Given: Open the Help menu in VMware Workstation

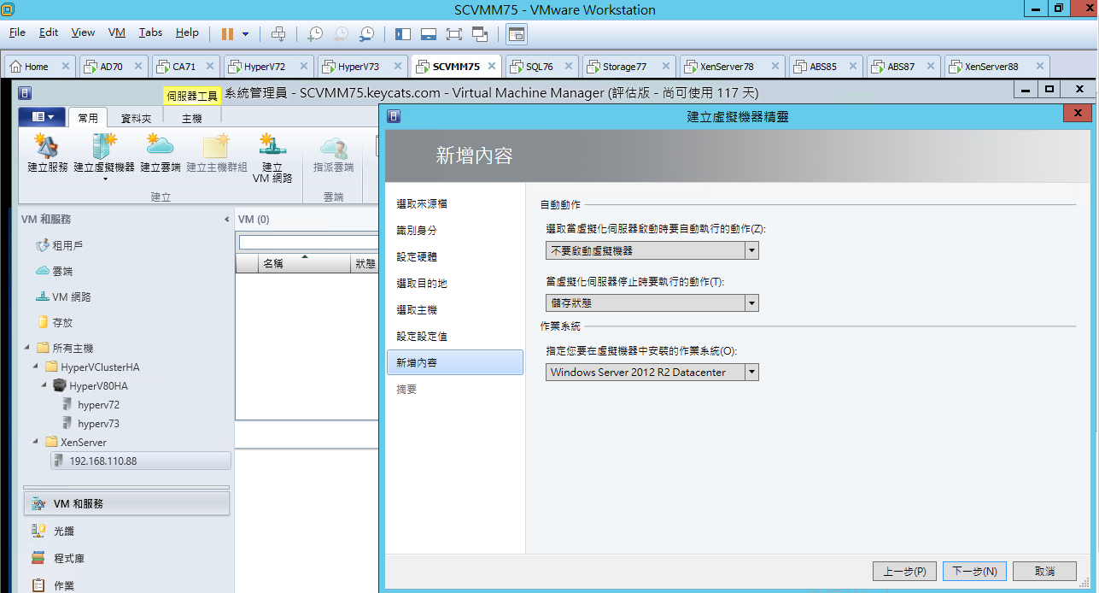Looking at the screenshot, I should 187,32.
